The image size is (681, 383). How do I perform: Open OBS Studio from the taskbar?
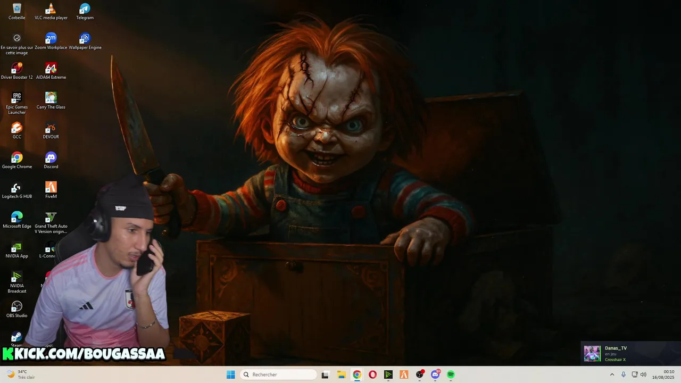(x=420, y=374)
